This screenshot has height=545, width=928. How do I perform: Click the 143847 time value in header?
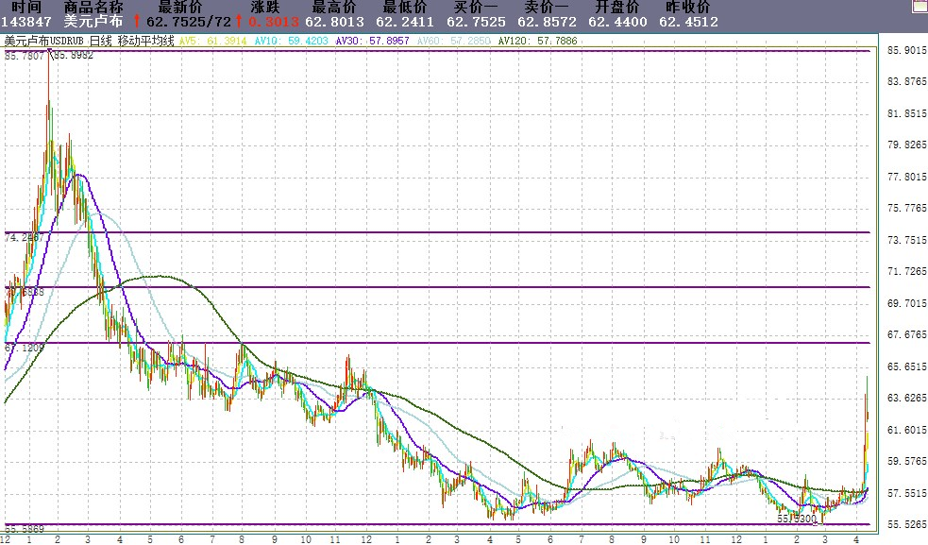click(27, 22)
